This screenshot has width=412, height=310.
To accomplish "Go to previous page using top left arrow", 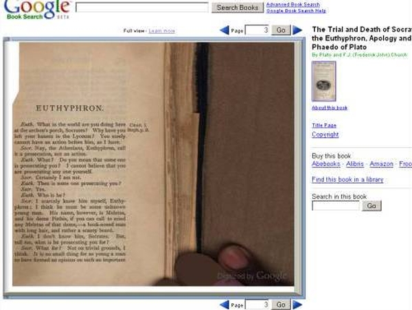I will [x=224, y=30].
